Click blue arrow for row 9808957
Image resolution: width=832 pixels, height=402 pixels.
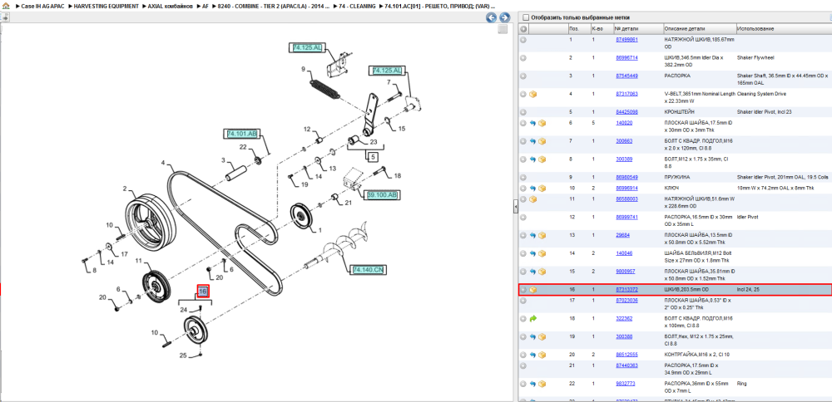point(533,271)
